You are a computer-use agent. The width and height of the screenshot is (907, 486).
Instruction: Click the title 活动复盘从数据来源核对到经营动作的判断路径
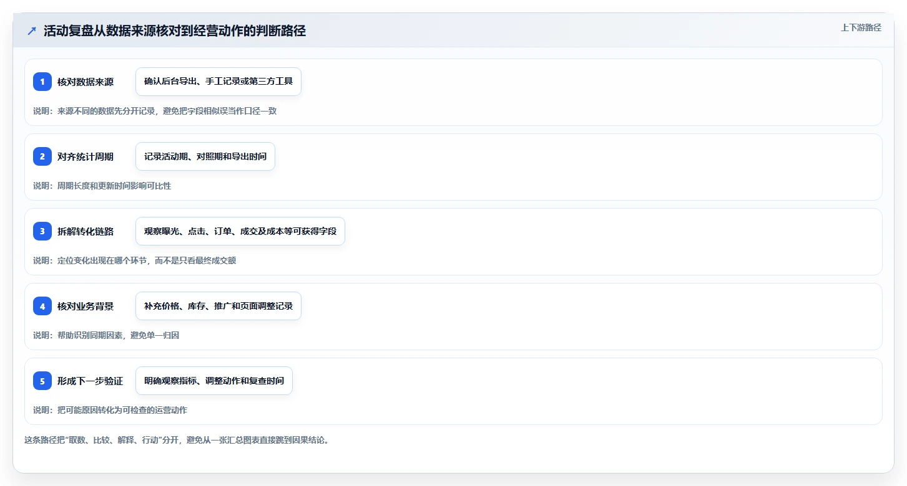coord(175,31)
